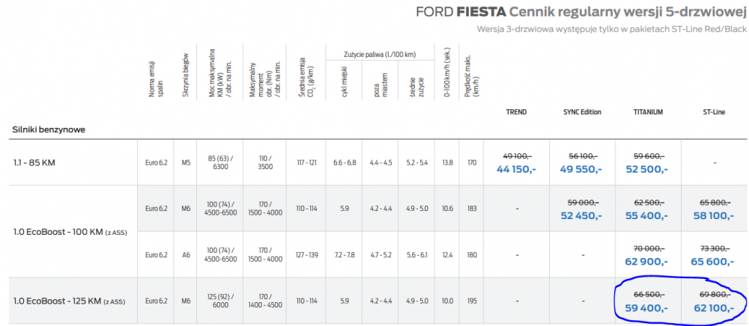
Task: Click the blue "52 450,-" price
Action: point(582,215)
